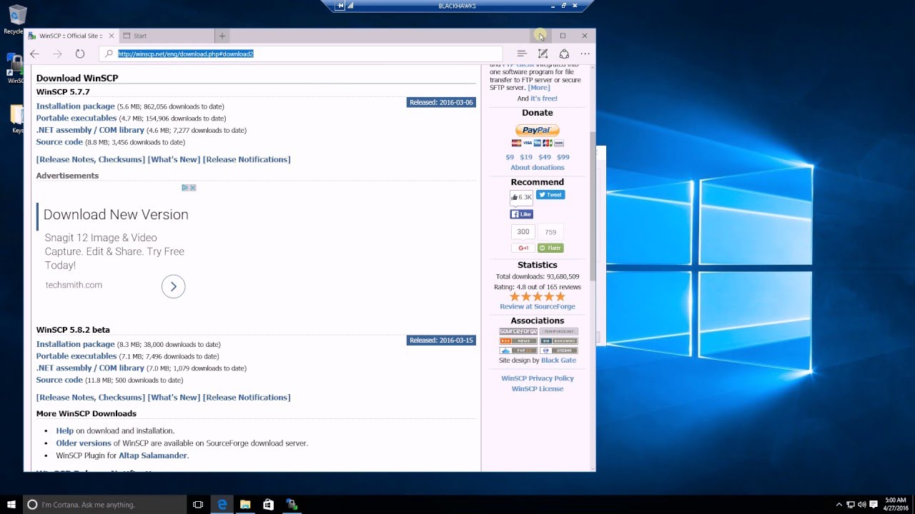915x514 pixels.
Task: Click the Altap Salamander link
Action: [153, 455]
